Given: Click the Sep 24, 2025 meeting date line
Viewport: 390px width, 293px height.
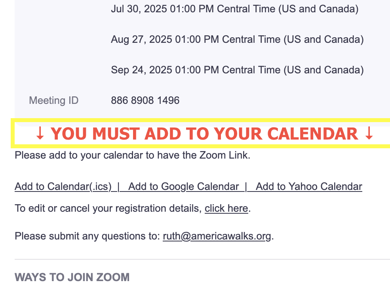Looking at the screenshot, I should click(237, 70).
